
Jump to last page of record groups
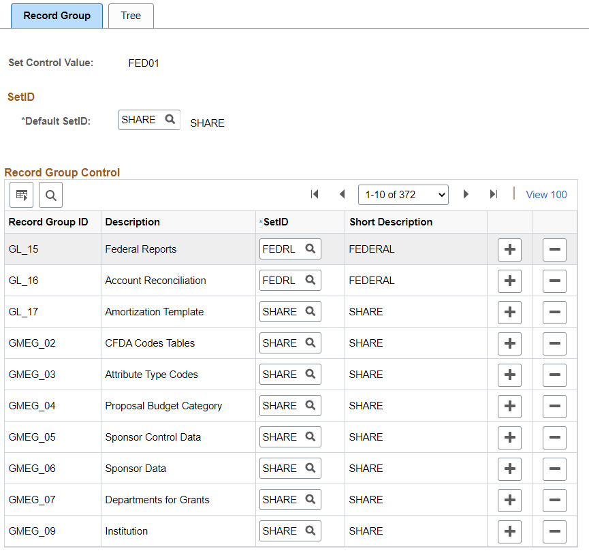pyautogui.click(x=494, y=194)
